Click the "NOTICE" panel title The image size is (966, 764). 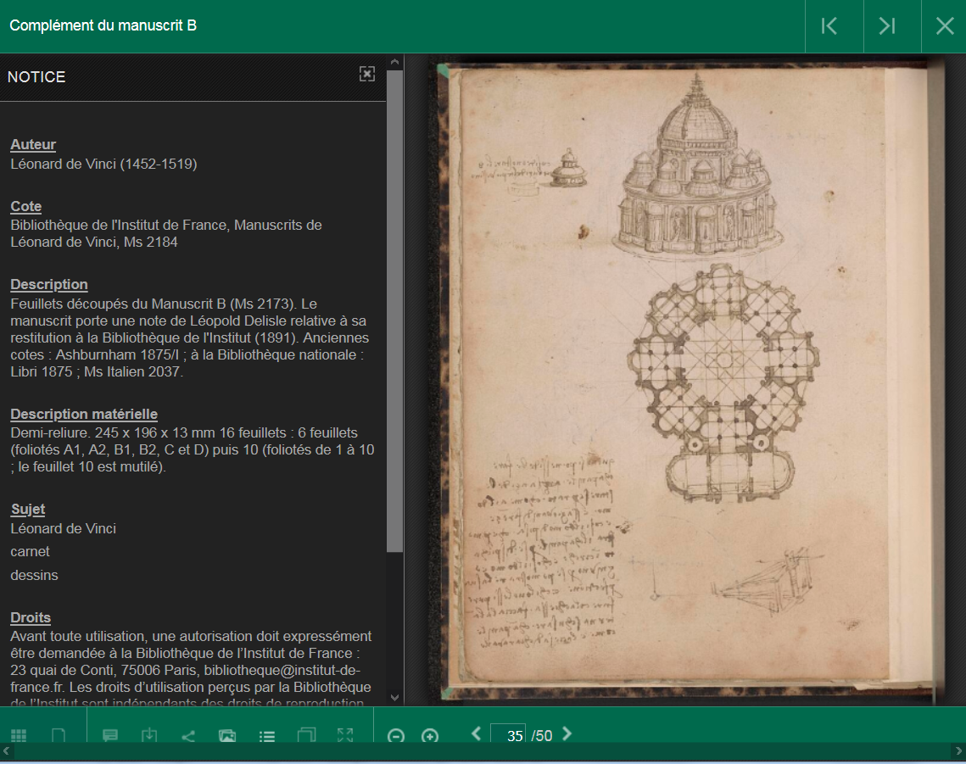(36, 77)
